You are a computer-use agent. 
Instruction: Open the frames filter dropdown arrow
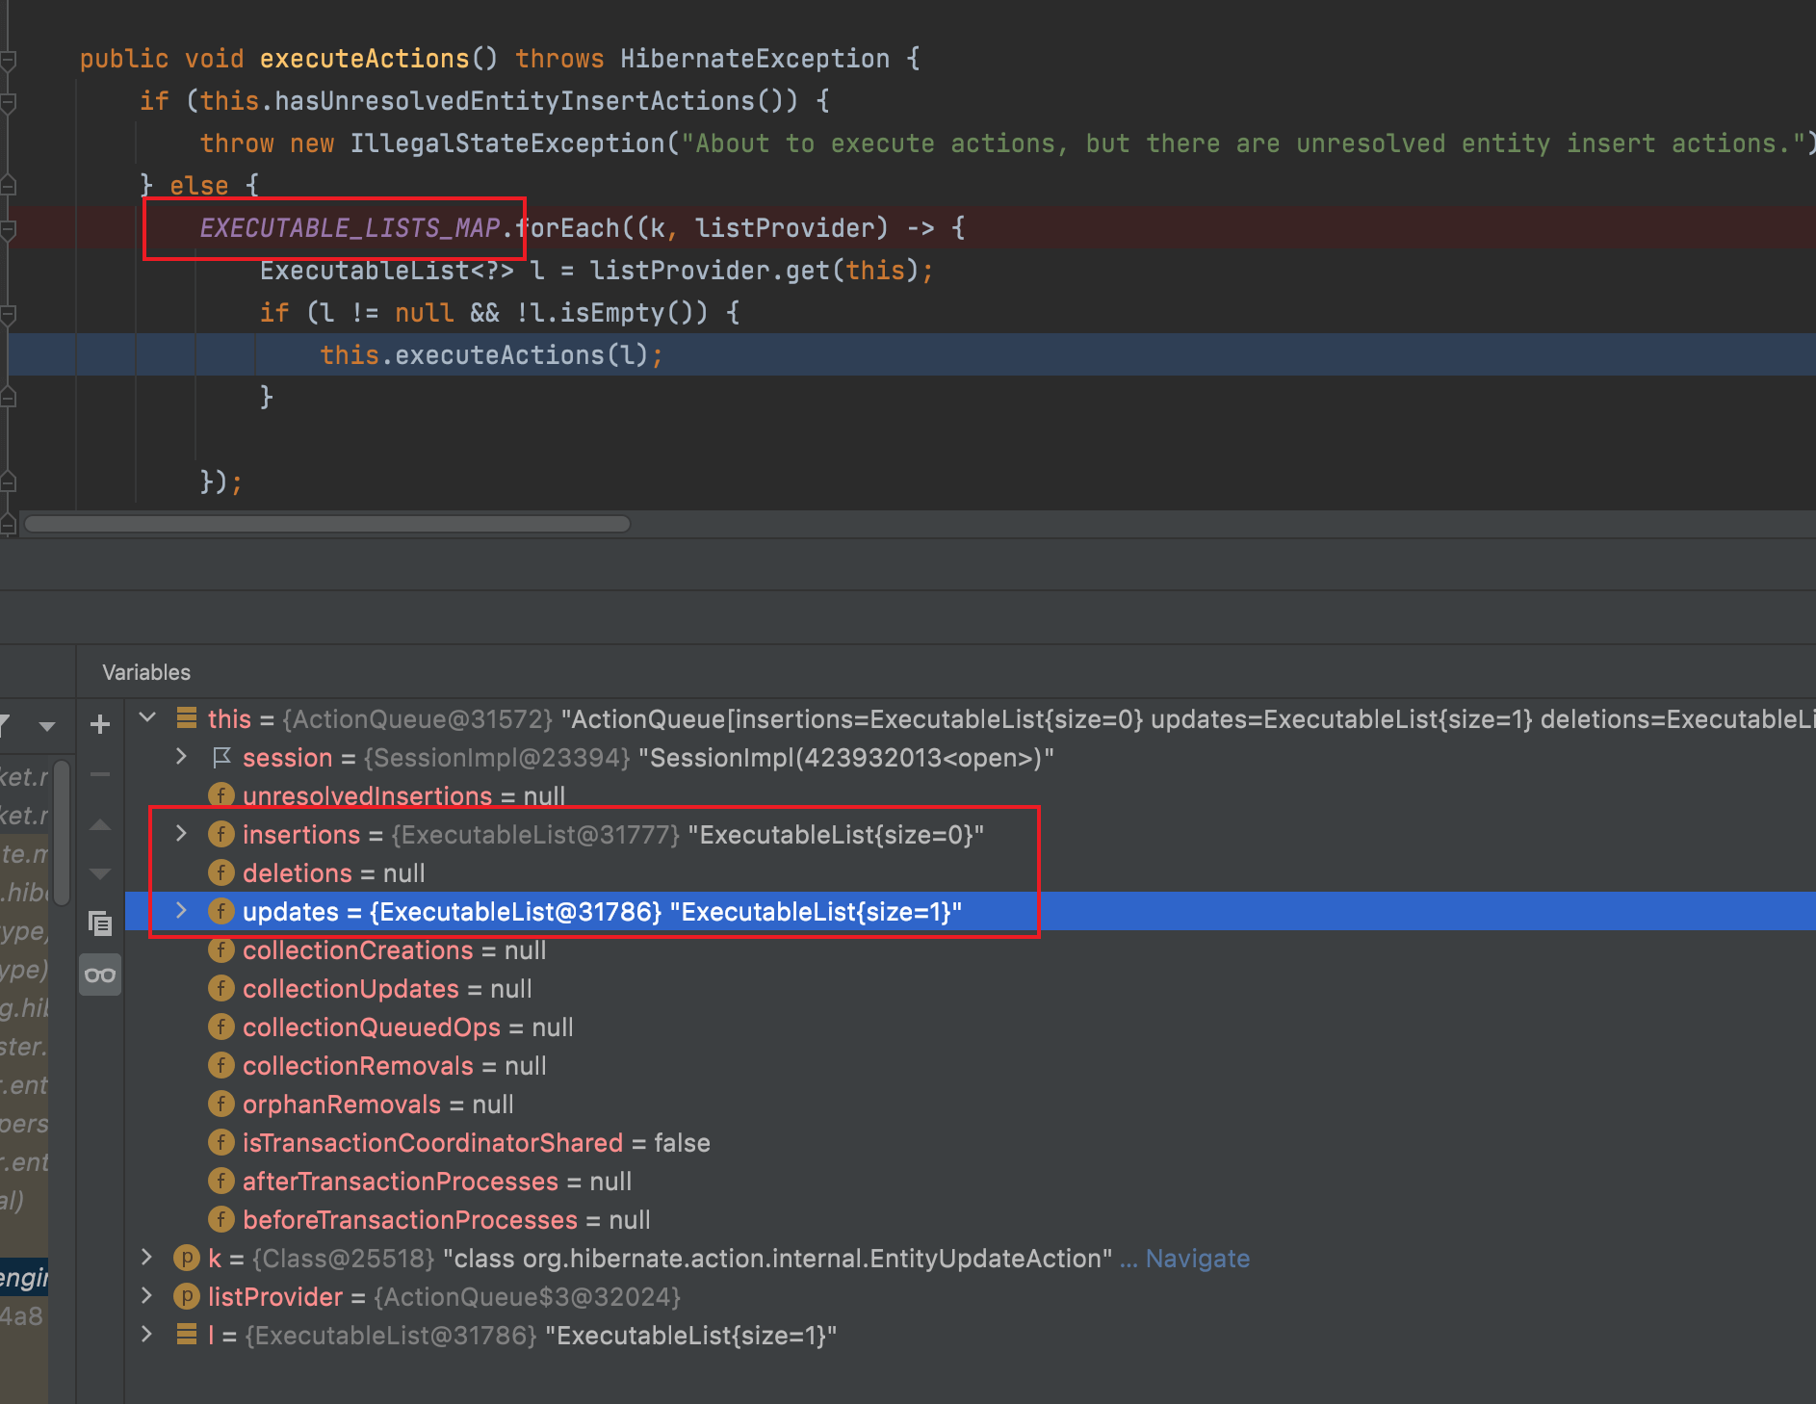click(46, 726)
